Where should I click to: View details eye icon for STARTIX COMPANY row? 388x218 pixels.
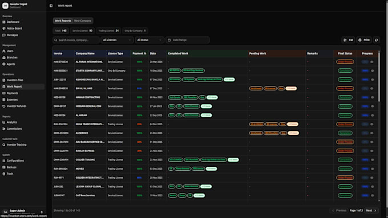click(x=372, y=71)
